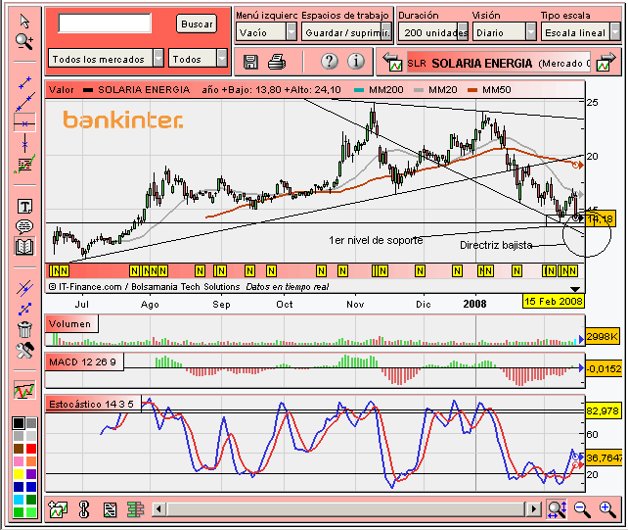Zoom out with the minus magnifier

(x=582, y=509)
